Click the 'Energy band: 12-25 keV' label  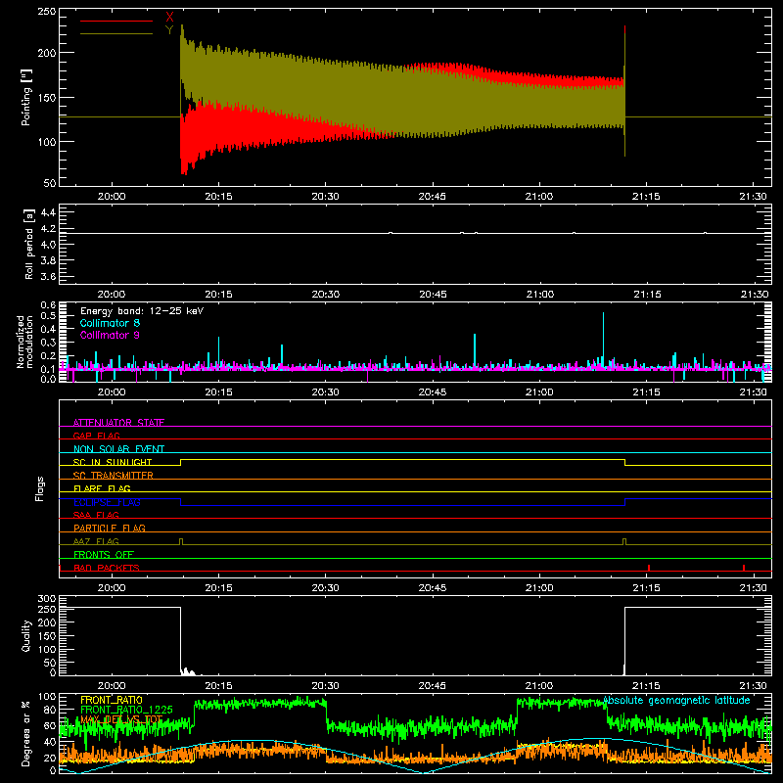click(x=142, y=311)
